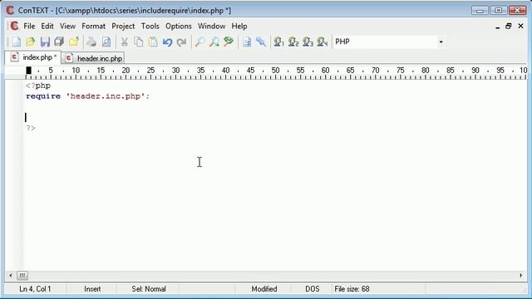Minimize the inner document window
This screenshot has height=299, width=532.
click(x=497, y=27)
